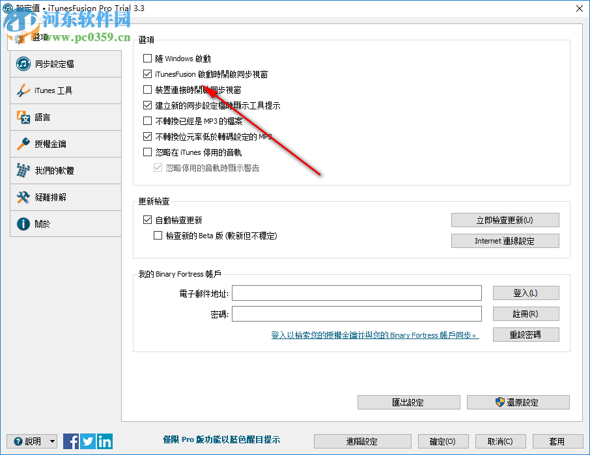Click 立即檢查更新 to check updates
Screen dimensions: 590x455
(x=505, y=220)
